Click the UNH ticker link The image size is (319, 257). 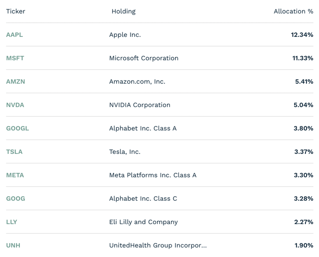pos(13,245)
